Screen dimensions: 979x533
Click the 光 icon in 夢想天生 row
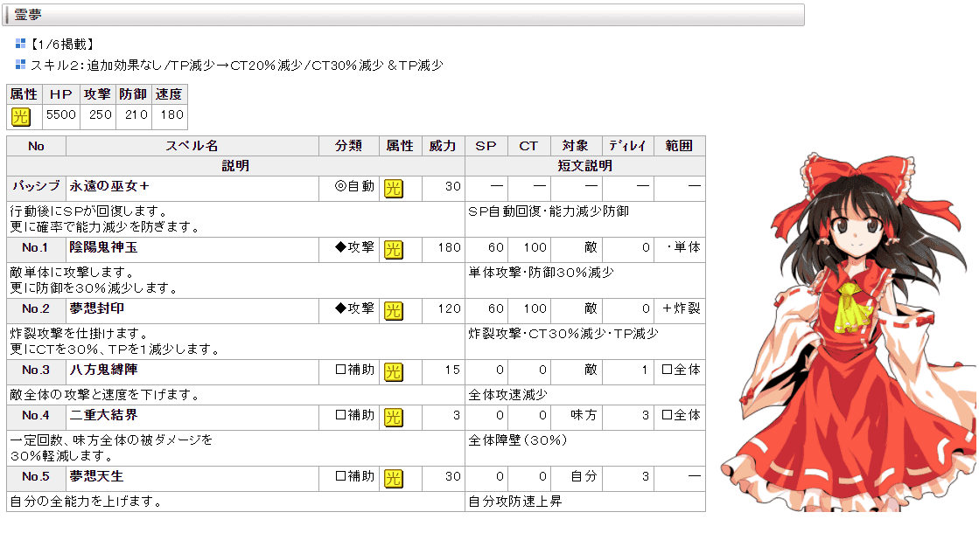tap(394, 478)
